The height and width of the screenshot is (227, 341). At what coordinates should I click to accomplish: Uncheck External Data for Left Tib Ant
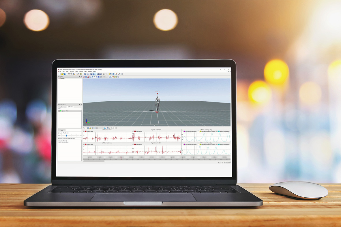84,131
